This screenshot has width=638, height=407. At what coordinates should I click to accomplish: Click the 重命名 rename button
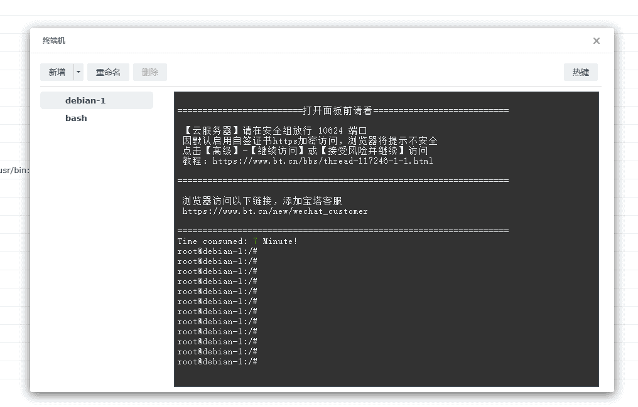coord(107,71)
